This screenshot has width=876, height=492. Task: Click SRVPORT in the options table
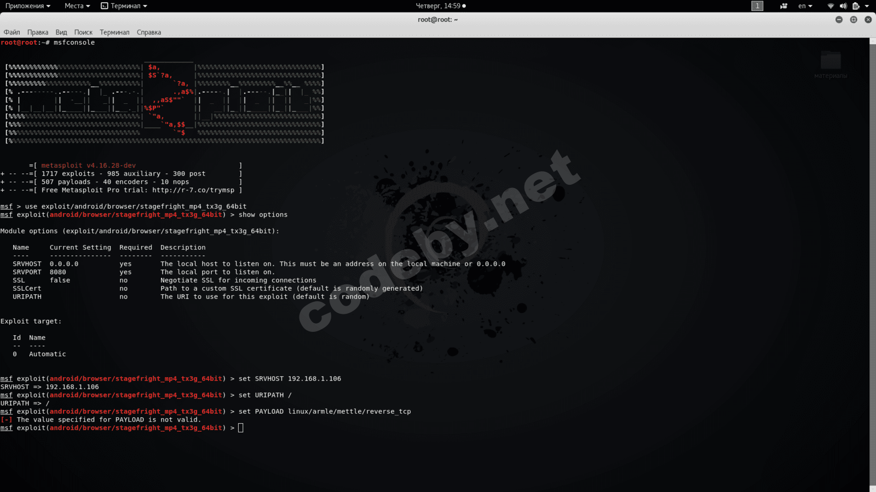[x=27, y=272]
